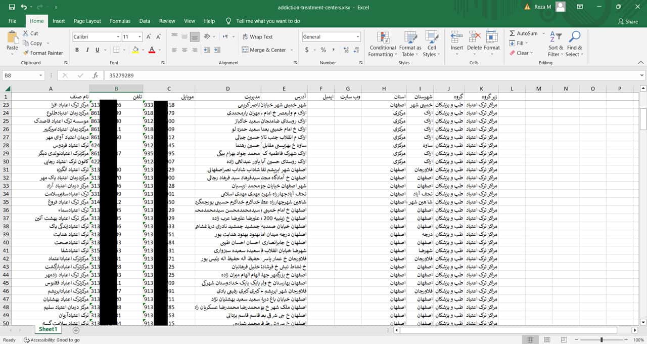
Task: Click the Share button
Action: (628, 21)
